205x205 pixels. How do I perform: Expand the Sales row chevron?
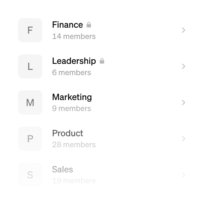click(184, 175)
